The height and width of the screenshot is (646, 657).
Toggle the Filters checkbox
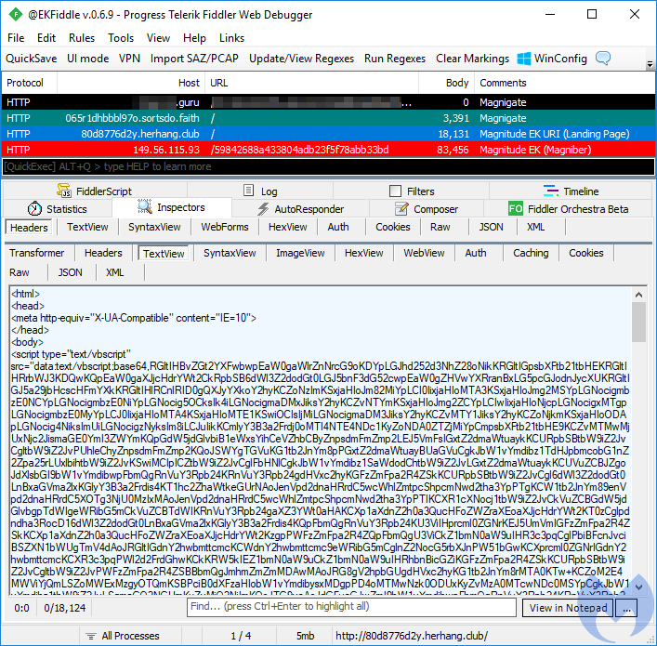tap(395, 191)
